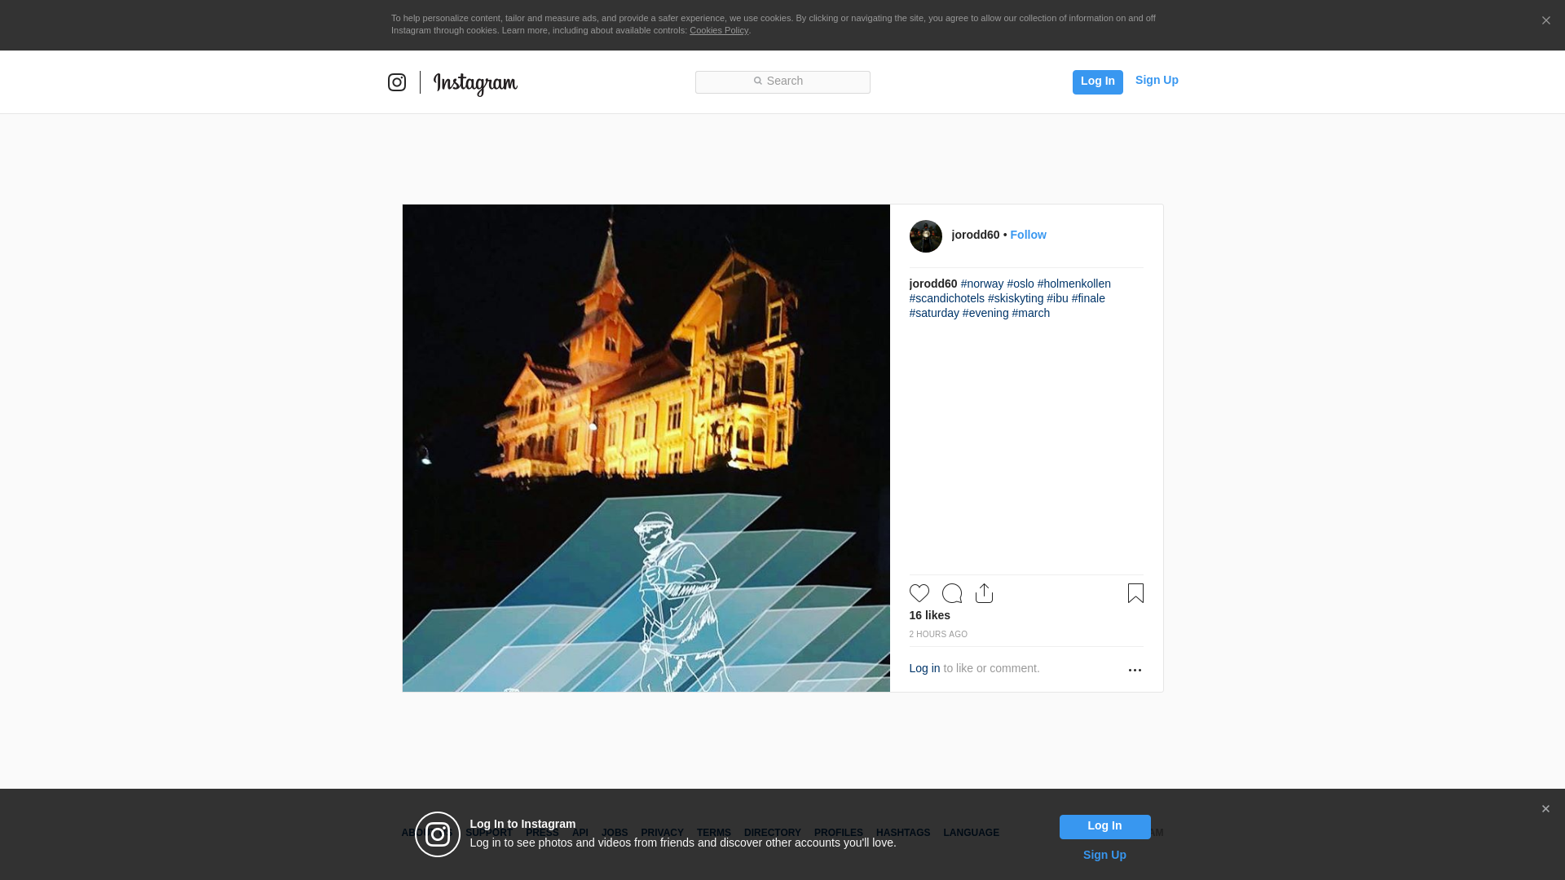The height and width of the screenshot is (880, 1565).
Task: Open the LANGUAGE footer selector
Action: 971,833
